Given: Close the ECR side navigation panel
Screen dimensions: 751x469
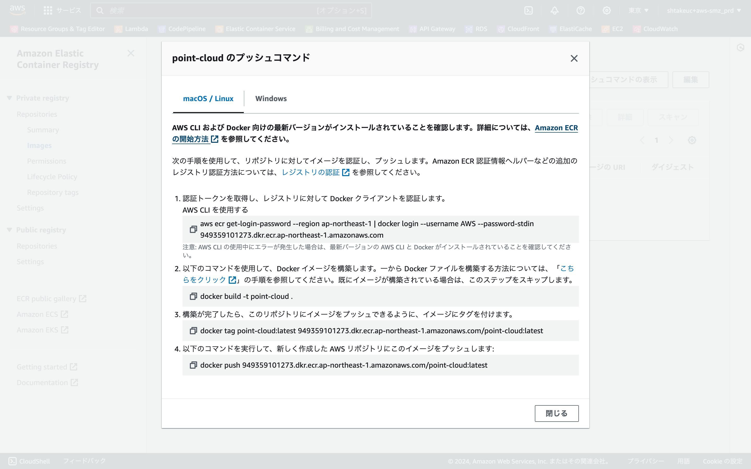Looking at the screenshot, I should (x=131, y=53).
